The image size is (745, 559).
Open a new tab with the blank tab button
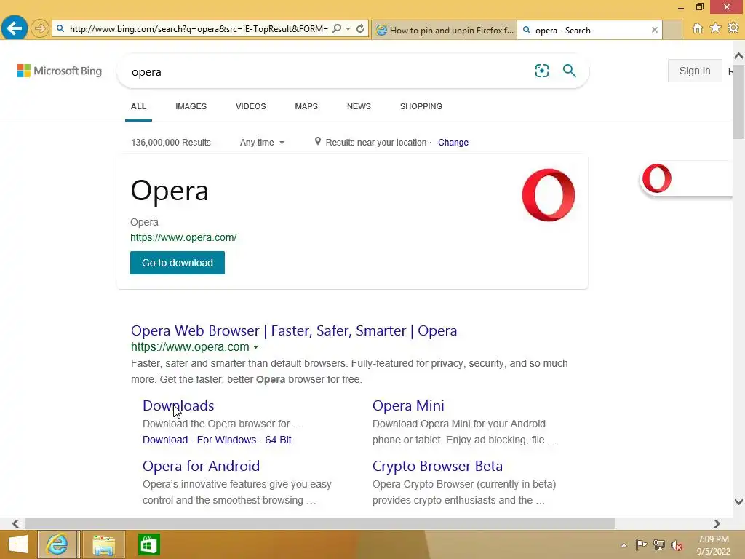pyautogui.click(x=672, y=30)
